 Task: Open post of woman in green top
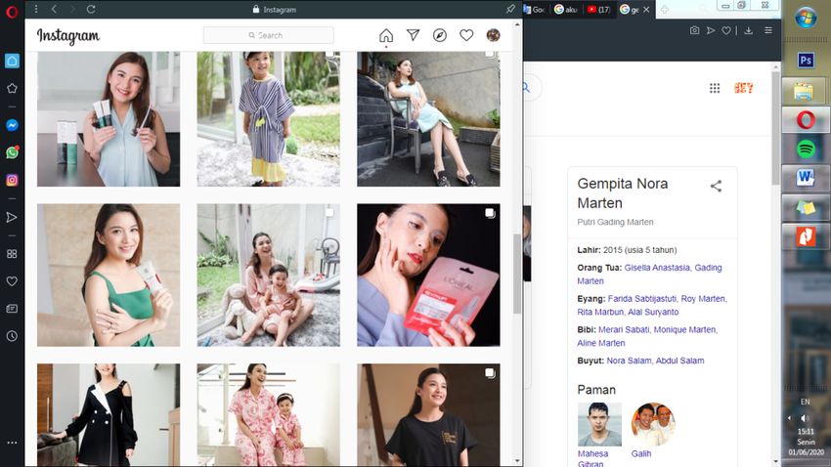pos(109,275)
